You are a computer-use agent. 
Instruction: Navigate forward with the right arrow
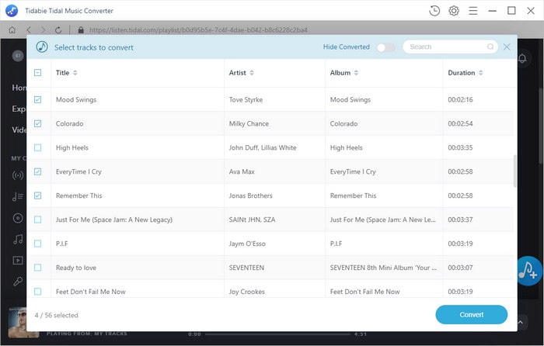pyautogui.click(x=44, y=30)
